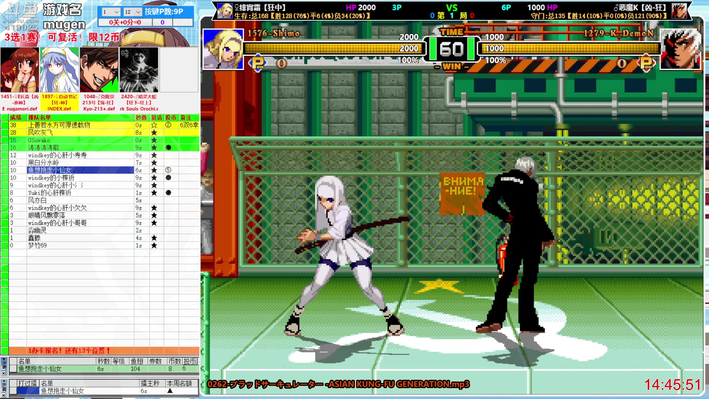
Task: Click the circled 2 coin marker
Action: pos(168,125)
